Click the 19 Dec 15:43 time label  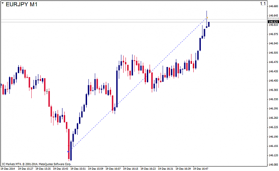tap(61, 169)
